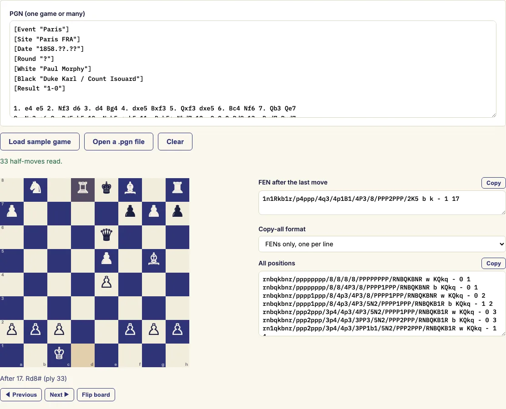Load the sample game
The width and height of the screenshot is (506, 409).
click(40, 141)
